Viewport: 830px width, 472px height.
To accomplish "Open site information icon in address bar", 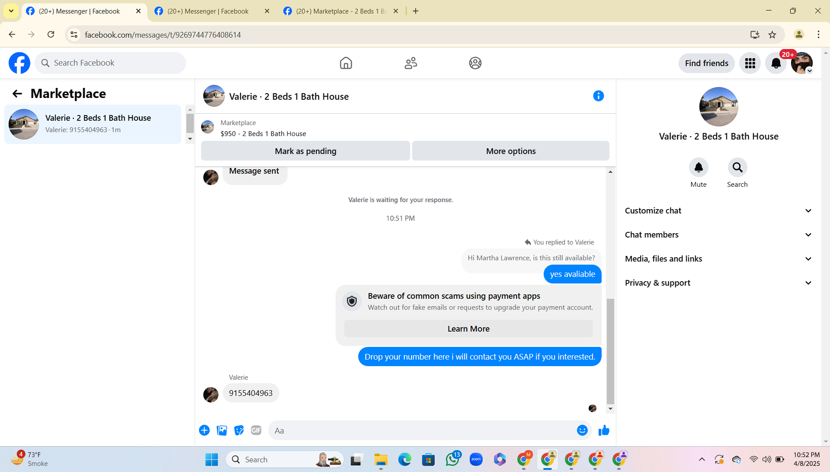I will (74, 35).
